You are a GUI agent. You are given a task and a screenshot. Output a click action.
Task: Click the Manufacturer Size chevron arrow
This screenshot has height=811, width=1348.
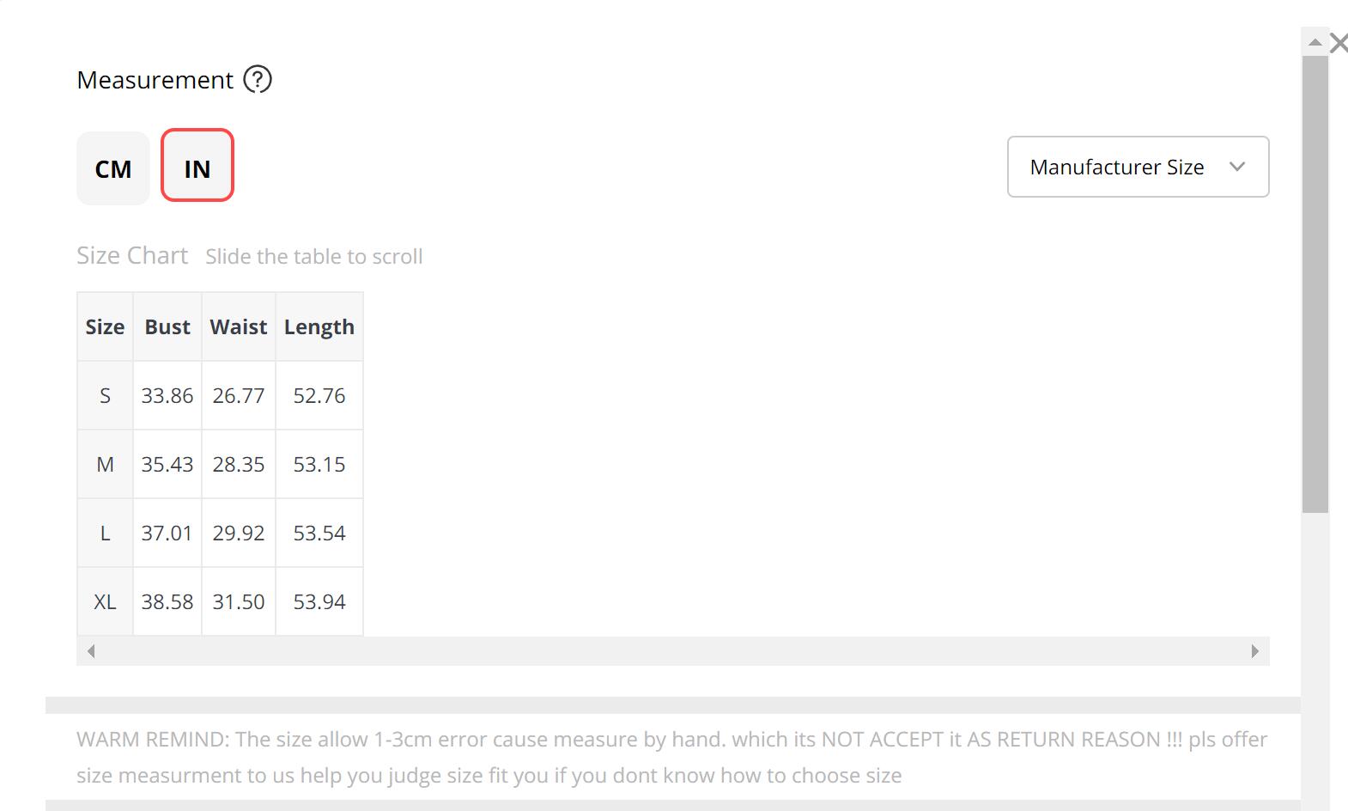1237,167
